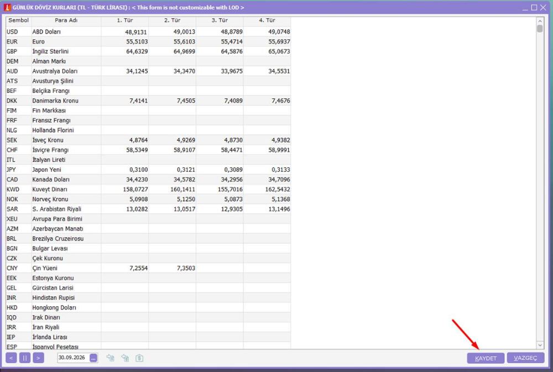Image resolution: width=553 pixels, height=372 pixels.
Task: Select the 'Alman Markı' row name
Action: pos(49,61)
